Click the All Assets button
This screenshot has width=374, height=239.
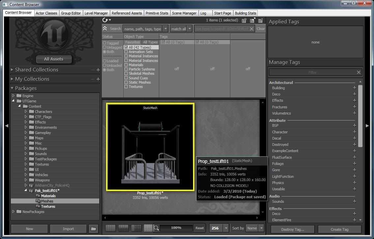pyautogui.click(x=54, y=59)
